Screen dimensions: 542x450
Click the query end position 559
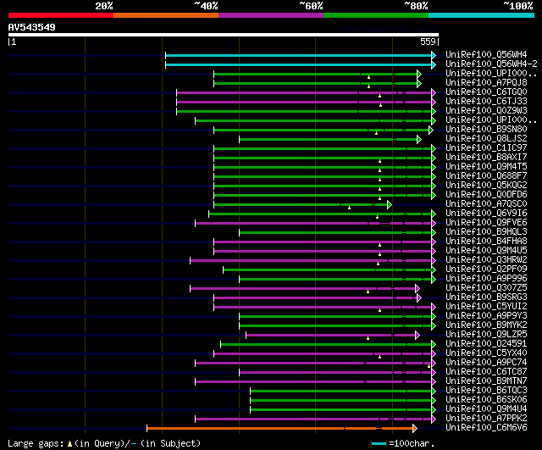click(428, 42)
